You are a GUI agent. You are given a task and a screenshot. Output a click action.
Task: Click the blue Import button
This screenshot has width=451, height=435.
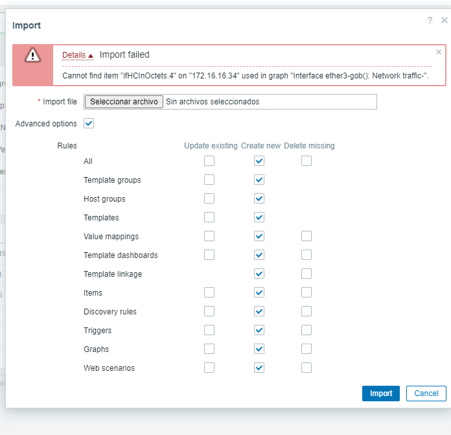[x=380, y=394]
